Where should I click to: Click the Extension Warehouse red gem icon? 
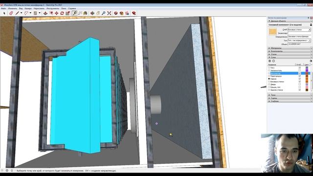[134, 13]
